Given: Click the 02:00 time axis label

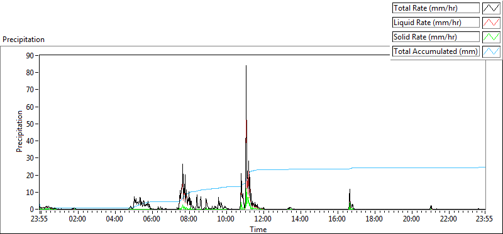Looking at the screenshot, I should pyautogui.click(x=77, y=220).
